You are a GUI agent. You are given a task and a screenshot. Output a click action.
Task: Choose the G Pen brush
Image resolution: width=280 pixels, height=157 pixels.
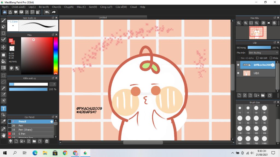tap(31, 134)
